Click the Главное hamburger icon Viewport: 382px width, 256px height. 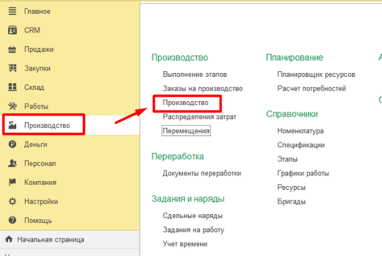(12, 11)
